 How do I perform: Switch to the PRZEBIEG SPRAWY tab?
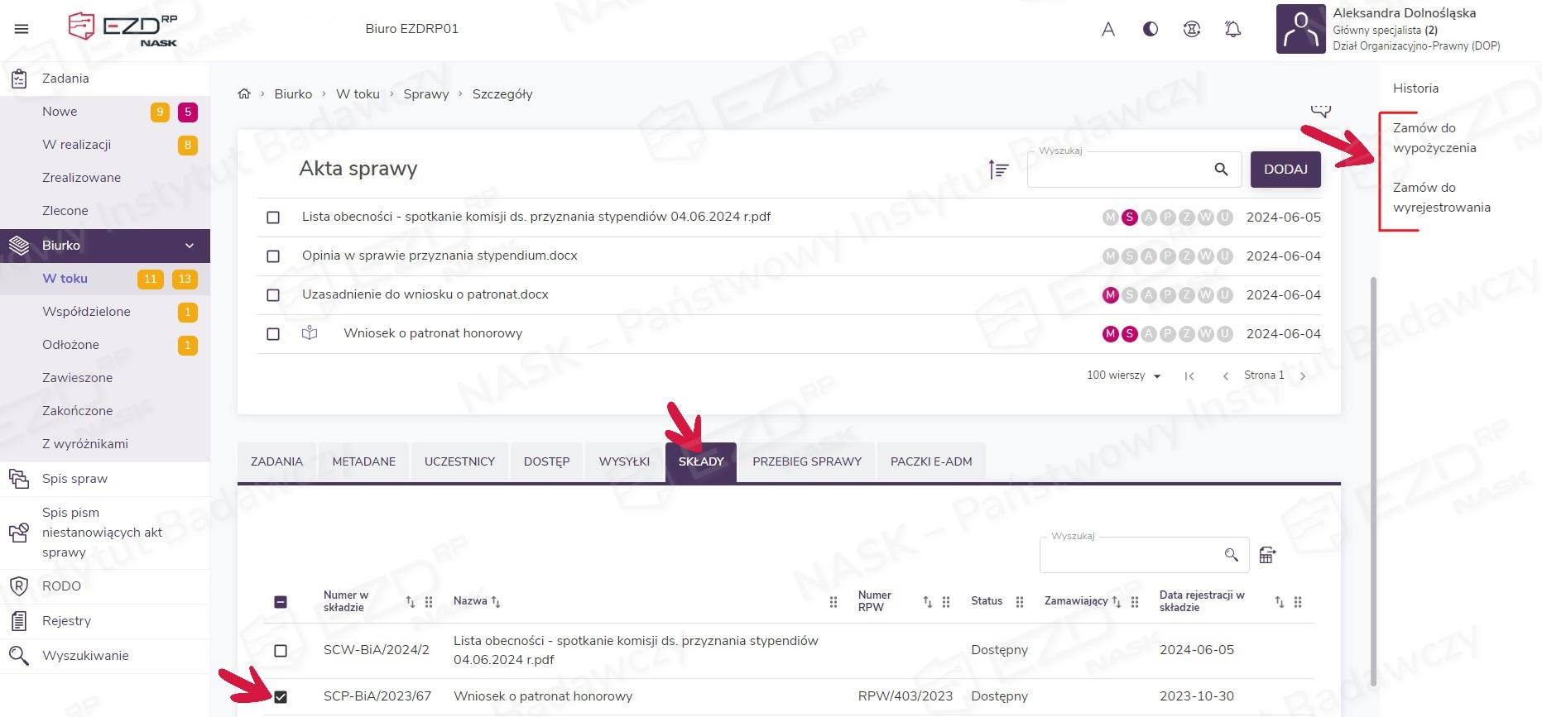coord(806,461)
